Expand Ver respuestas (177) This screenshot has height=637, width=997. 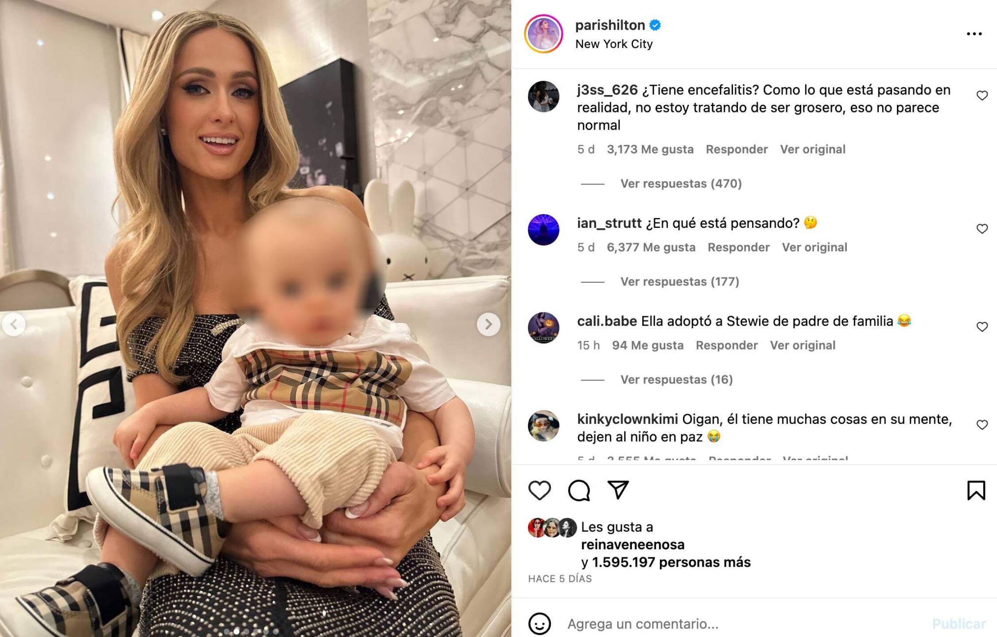tap(680, 282)
